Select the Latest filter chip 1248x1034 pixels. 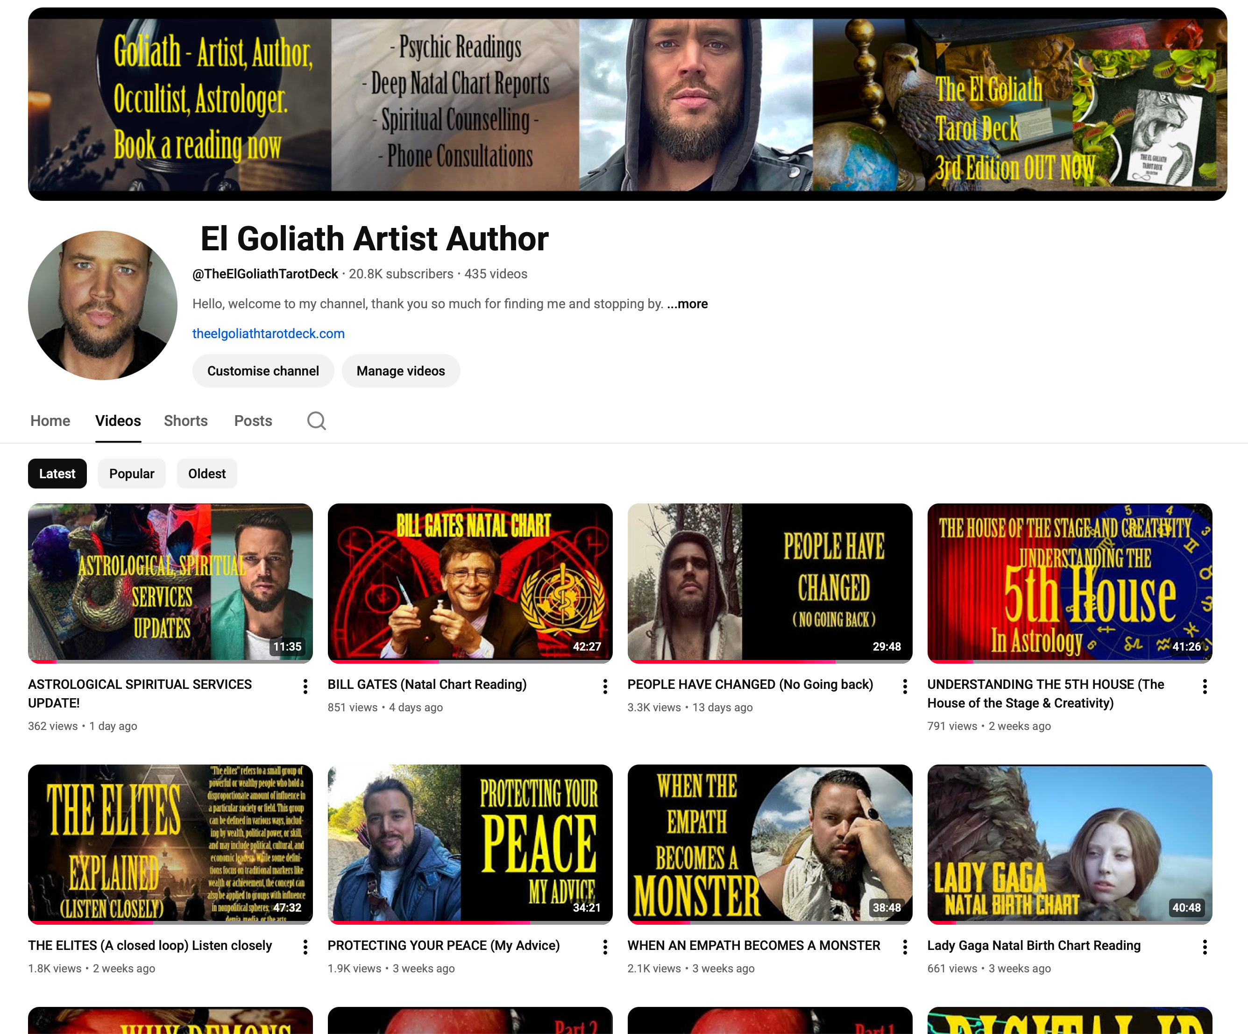(x=57, y=474)
